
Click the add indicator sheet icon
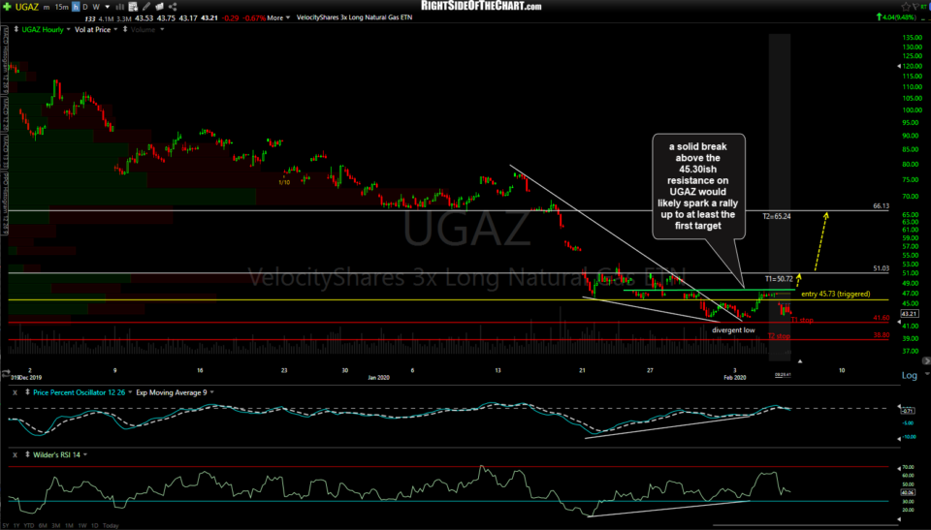pyautogui.click(x=133, y=7)
